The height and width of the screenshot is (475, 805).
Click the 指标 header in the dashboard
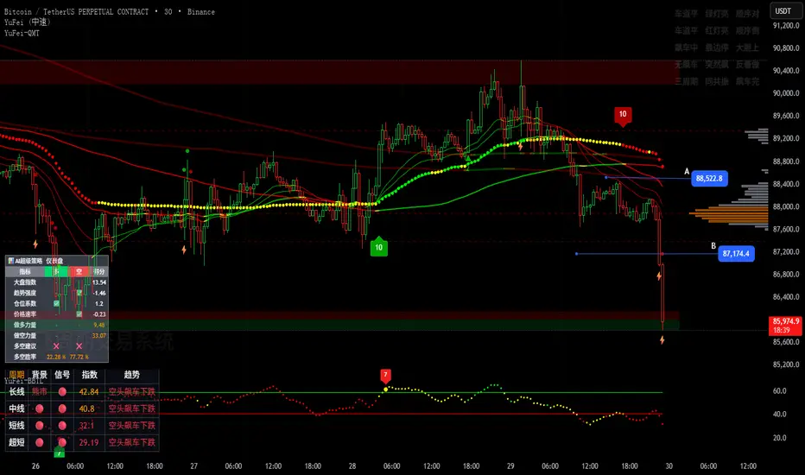[25, 272]
